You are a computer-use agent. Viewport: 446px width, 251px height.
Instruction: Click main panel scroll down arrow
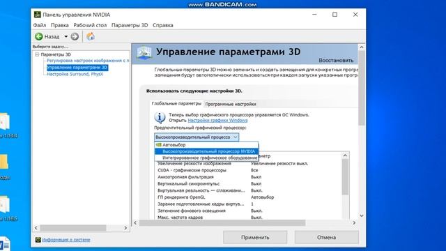tap(362, 215)
